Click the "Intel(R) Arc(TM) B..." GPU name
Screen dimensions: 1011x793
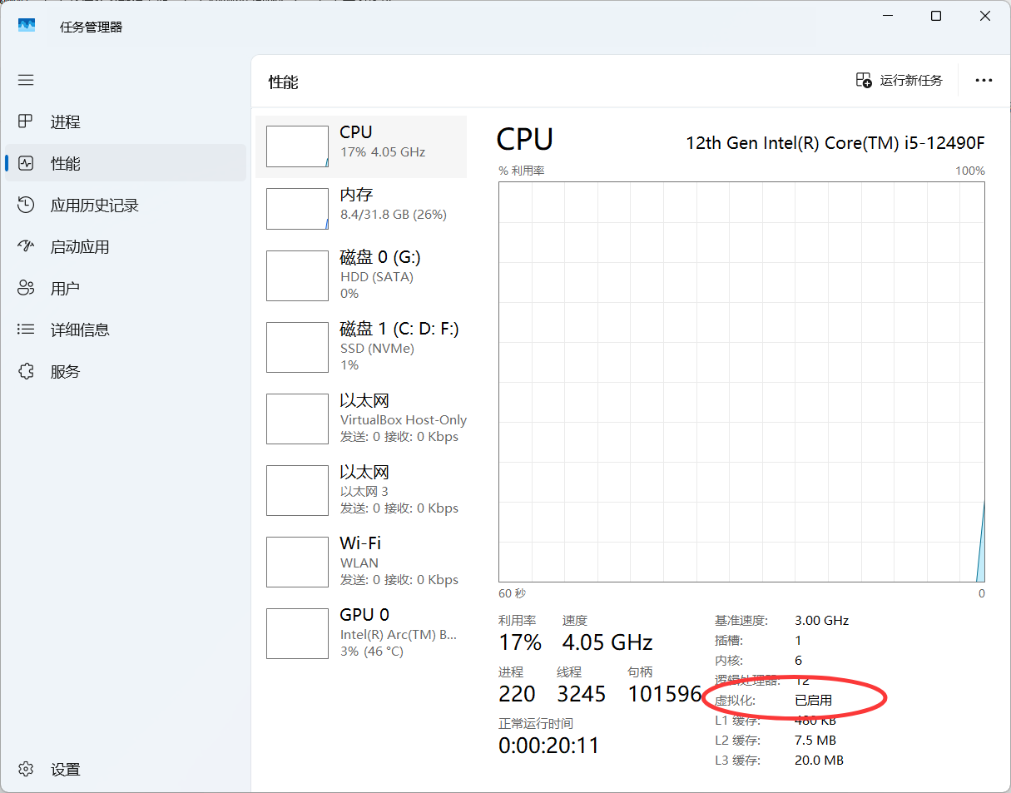(399, 635)
